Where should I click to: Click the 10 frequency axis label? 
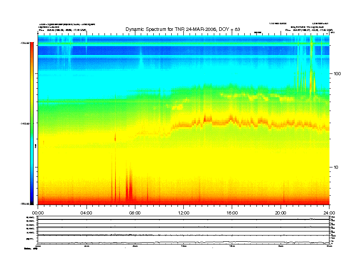[336, 167]
